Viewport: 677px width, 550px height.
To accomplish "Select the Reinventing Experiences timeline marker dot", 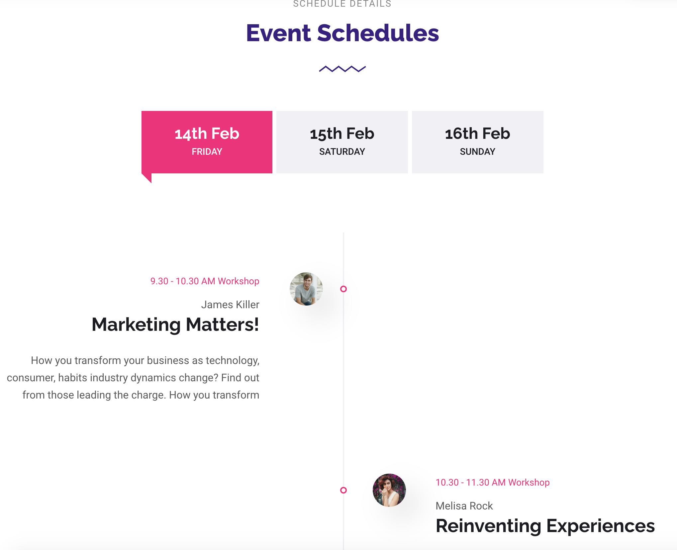I will pyautogui.click(x=343, y=490).
